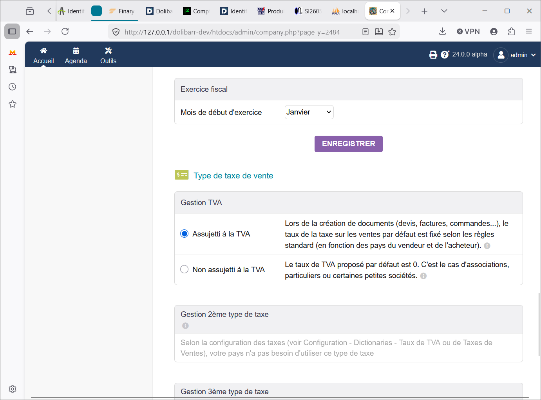Open the Agenda calendar icon
Screen dimensions: 541x400
click(76, 51)
